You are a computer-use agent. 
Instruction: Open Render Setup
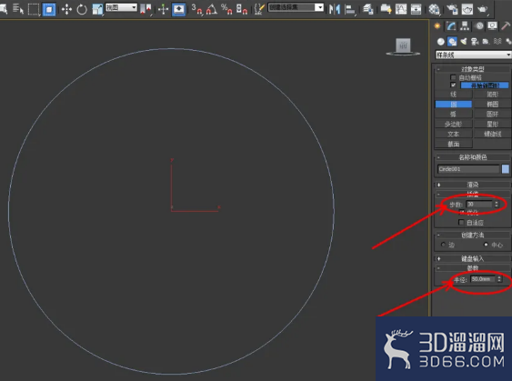[452, 9]
